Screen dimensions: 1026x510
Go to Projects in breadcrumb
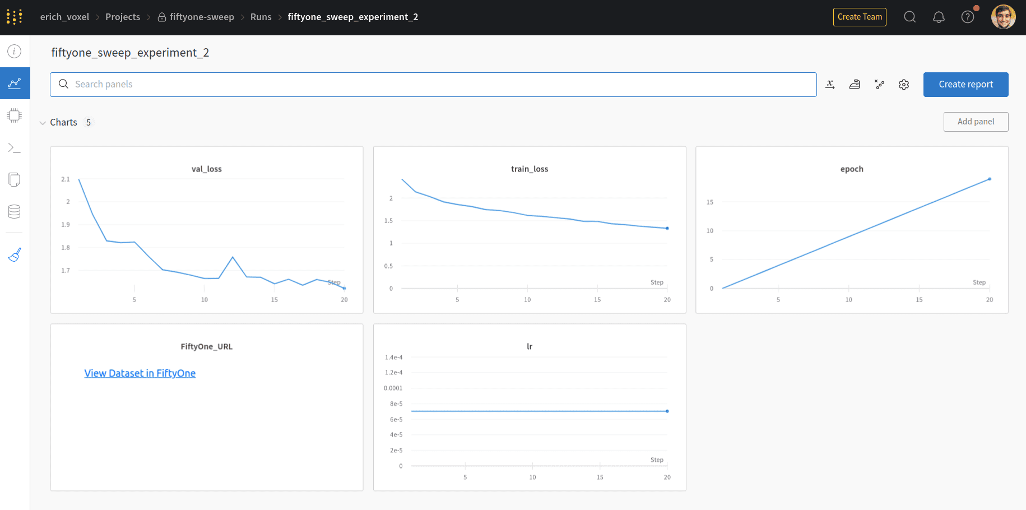tap(123, 17)
